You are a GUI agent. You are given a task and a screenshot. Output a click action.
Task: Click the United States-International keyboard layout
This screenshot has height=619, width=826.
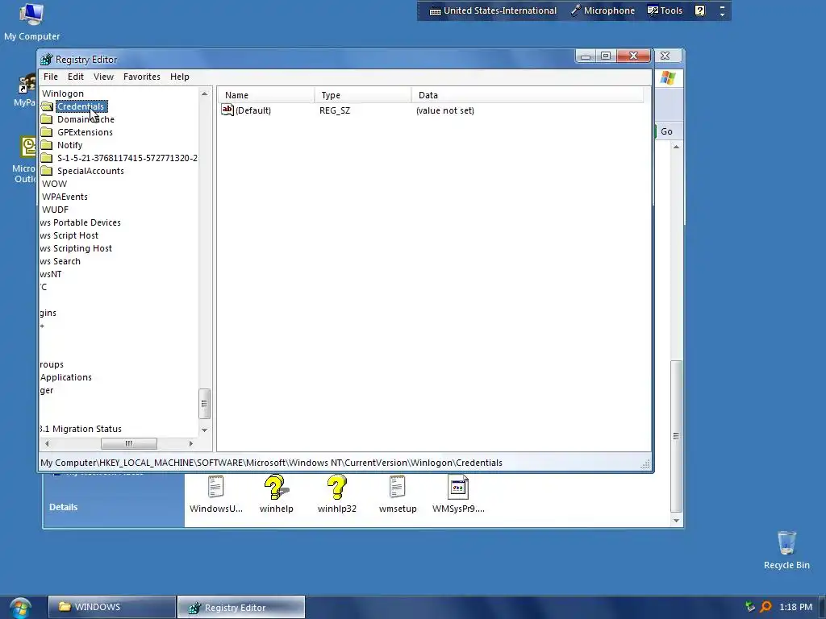pos(493,10)
